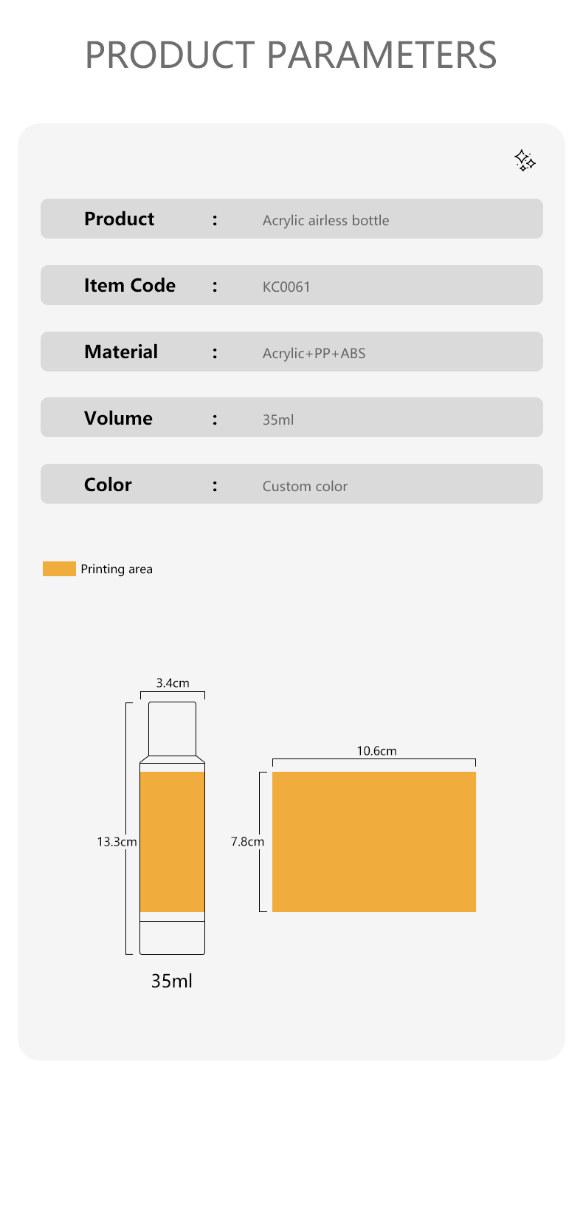Click the 3.4cm cap width label
The image size is (583, 1209).
click(x=173, y=683)
